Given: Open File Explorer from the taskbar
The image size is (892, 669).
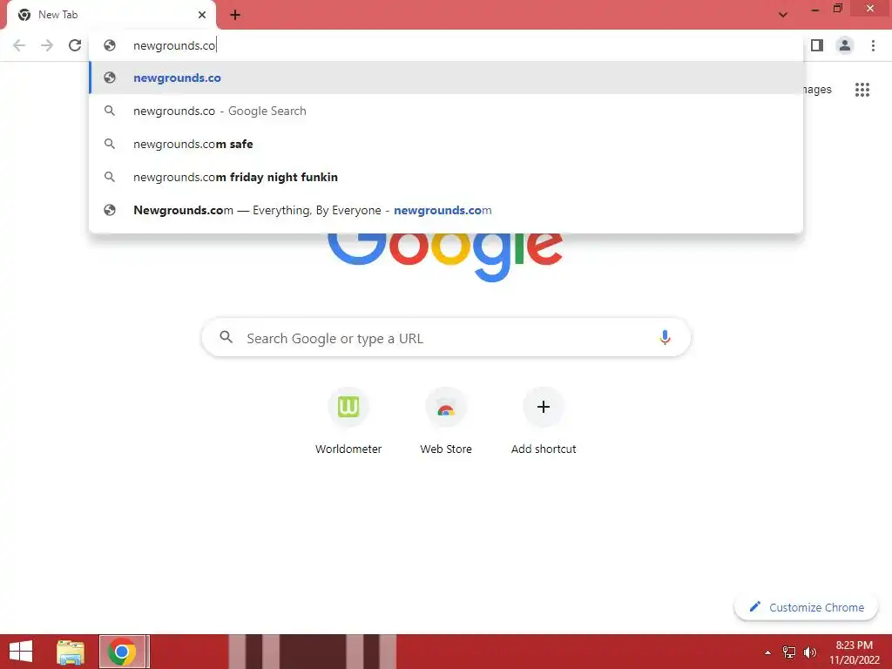Looking at the screenshot, I should pyautogui.click(x=71, y=652).
